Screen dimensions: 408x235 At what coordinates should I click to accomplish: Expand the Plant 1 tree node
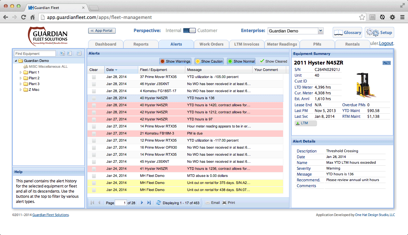21,72
